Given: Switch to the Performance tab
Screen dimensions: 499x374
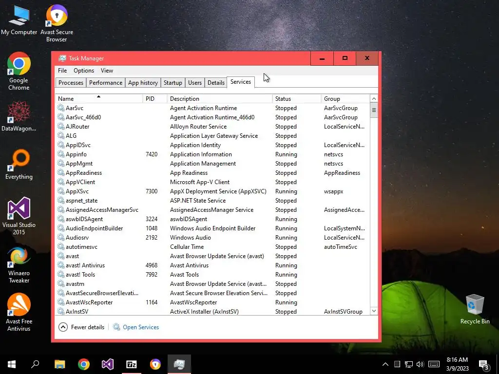Looking at the screenshot, I should click(x=106, y=83).
